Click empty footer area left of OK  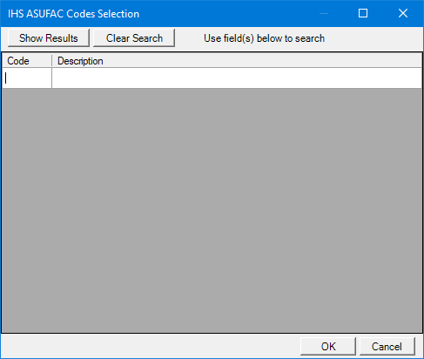(x=150, y=346)
